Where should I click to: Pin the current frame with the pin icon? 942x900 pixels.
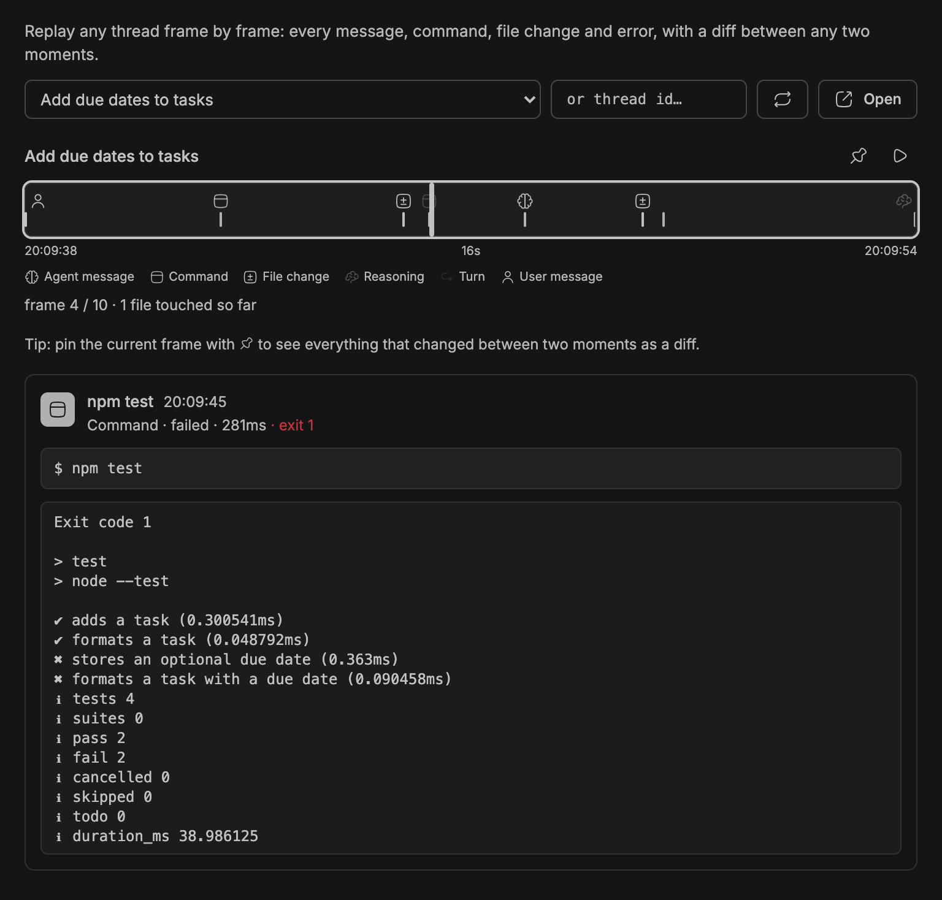[859, 156]
